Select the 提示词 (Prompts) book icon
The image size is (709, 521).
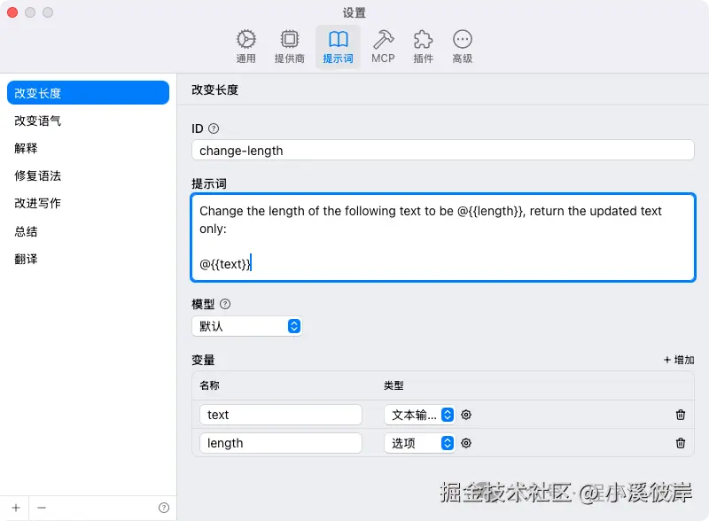pos(338,40)
